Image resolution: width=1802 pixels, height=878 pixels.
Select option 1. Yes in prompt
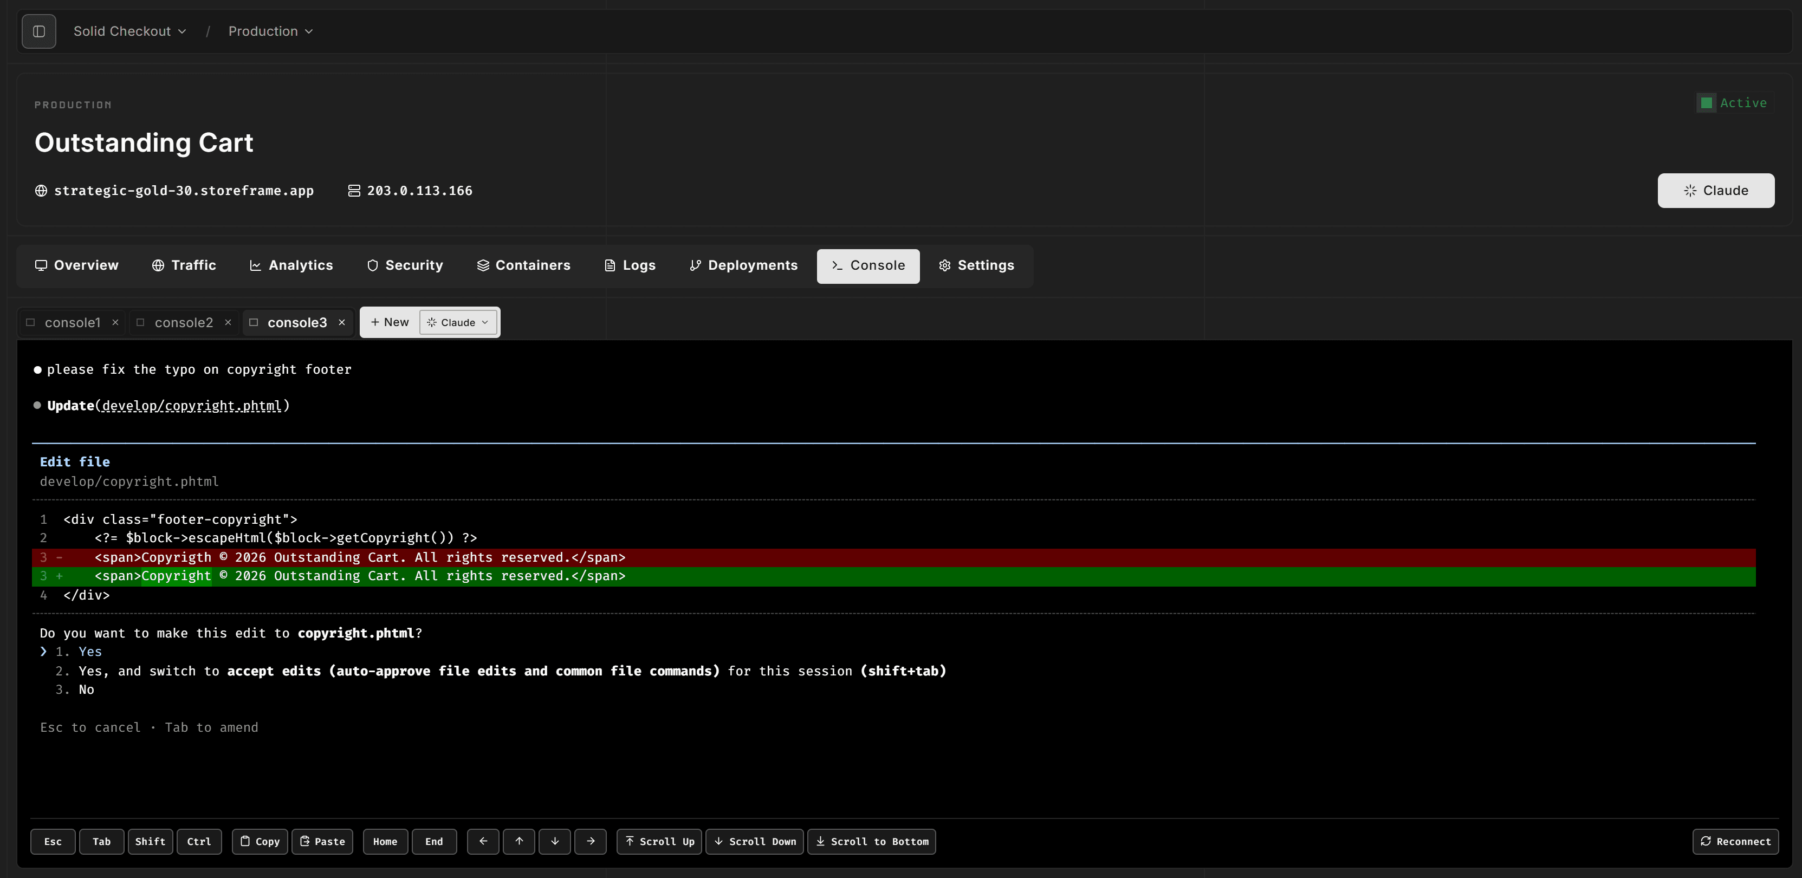(79, 652)
